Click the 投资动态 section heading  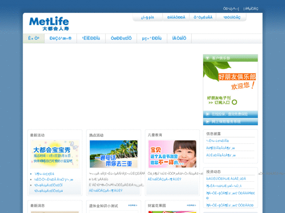213,172
